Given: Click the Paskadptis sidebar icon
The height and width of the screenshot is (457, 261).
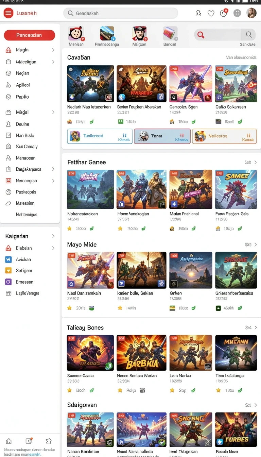Looking at the screenshot, I should 8,192.
